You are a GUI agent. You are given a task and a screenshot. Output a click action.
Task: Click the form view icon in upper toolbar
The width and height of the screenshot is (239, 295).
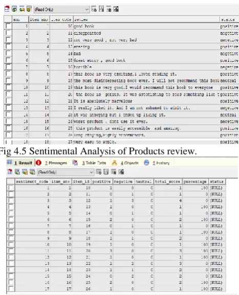point(101,9)
